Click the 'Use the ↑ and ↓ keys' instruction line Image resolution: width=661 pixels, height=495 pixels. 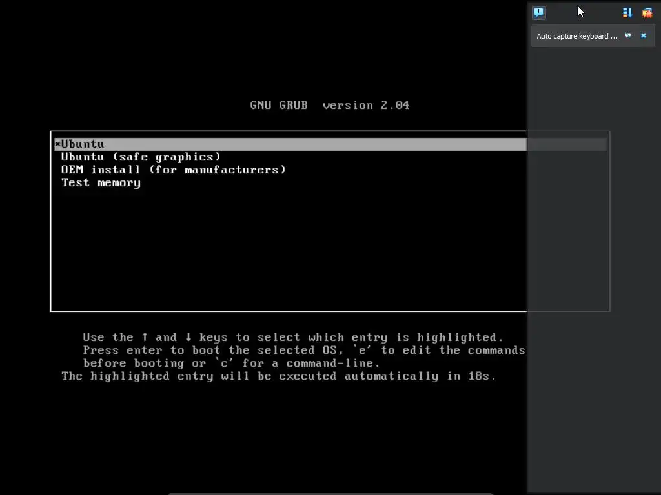[293, 337]
